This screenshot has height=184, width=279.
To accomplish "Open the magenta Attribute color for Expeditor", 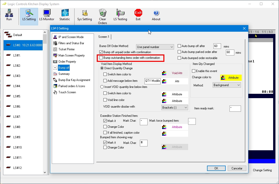I will [175, 127].
